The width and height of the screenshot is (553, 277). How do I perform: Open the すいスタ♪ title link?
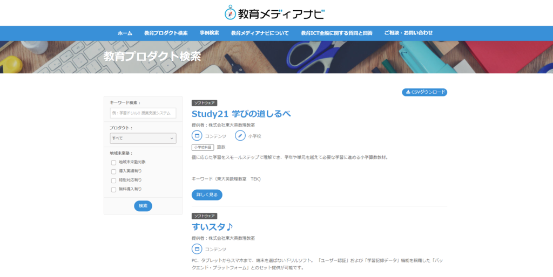pyautogui.click(x=212, y=227)
